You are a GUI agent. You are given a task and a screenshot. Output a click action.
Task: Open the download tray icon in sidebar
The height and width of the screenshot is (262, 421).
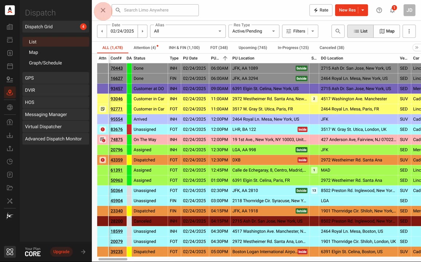(x=10, y=135)
